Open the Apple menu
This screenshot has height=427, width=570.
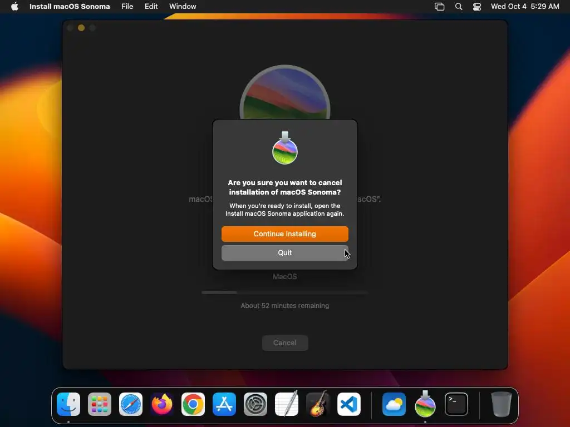[14, 6]
